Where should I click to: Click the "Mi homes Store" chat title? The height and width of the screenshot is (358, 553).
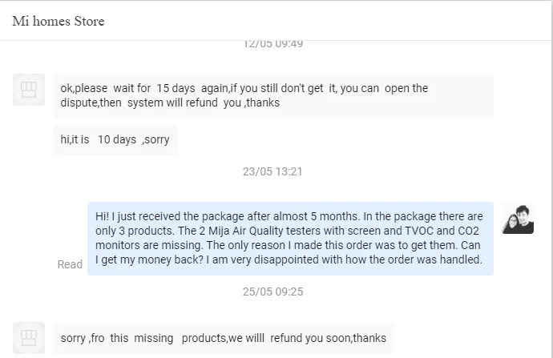coord(59,21)
